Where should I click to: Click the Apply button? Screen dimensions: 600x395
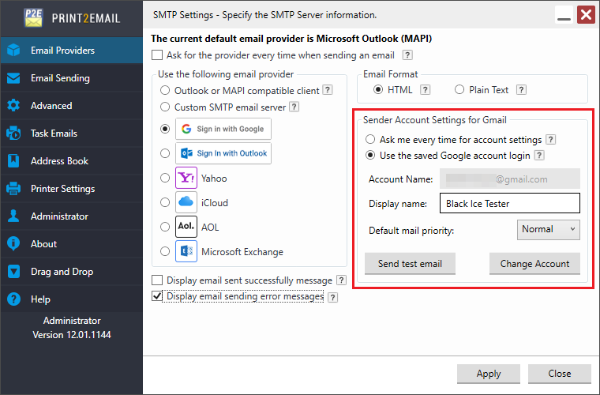[489, 374]
